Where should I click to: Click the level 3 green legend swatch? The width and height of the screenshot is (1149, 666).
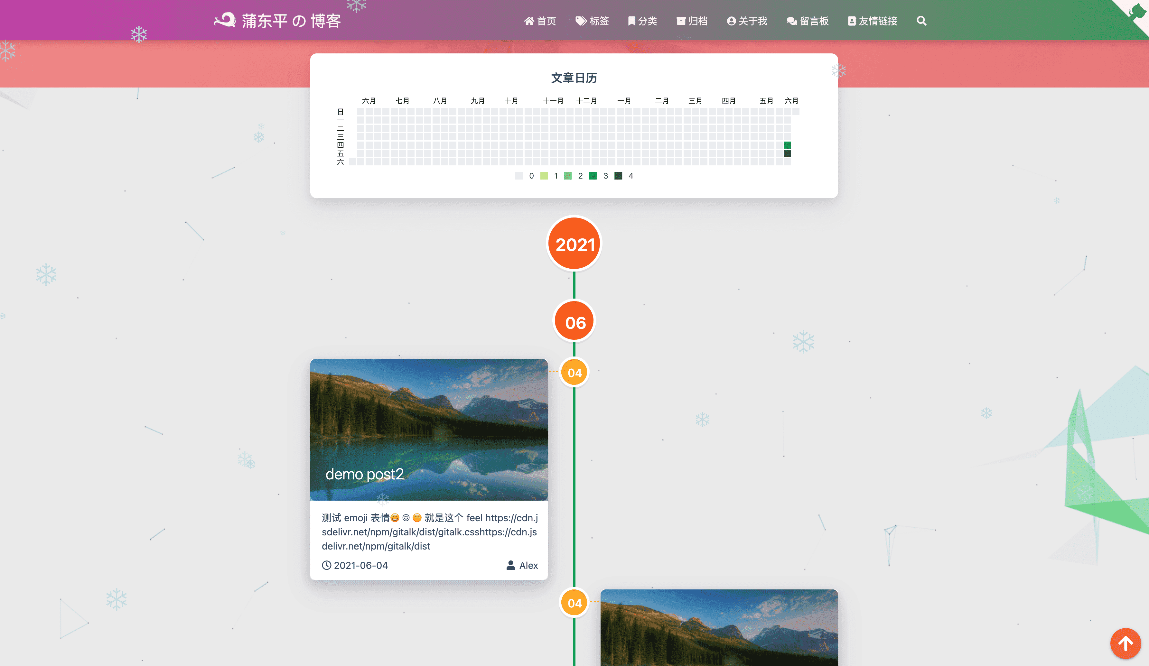coord(593,176)
